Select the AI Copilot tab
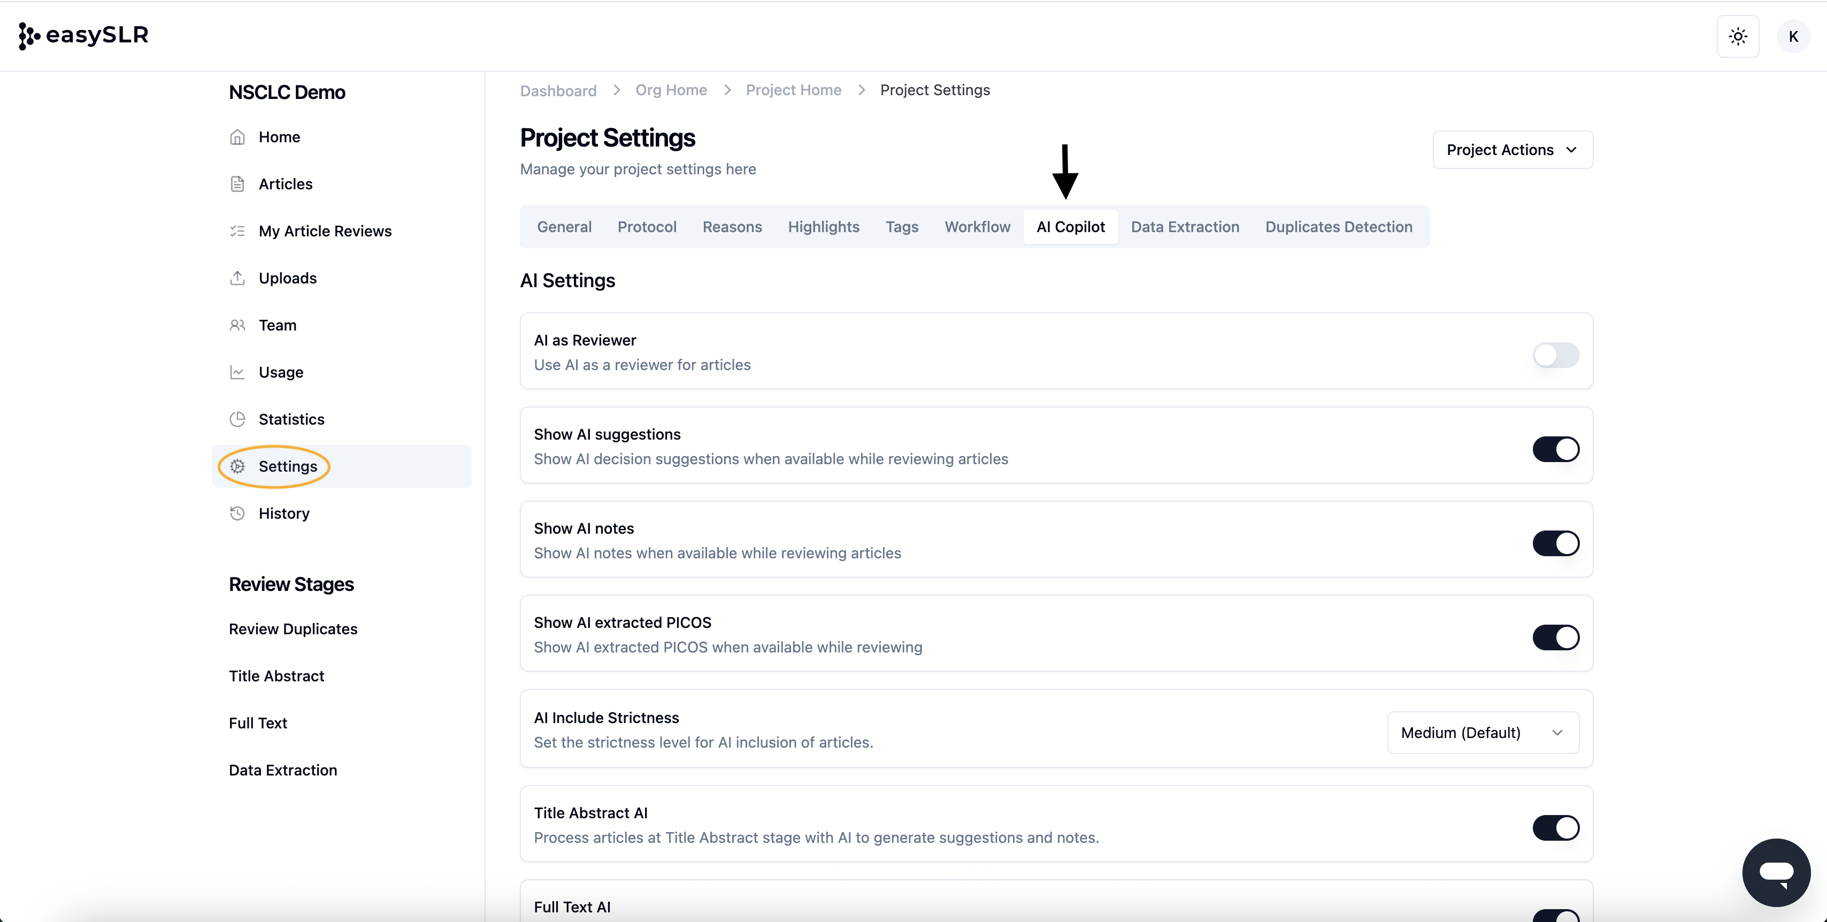 (1070, 227)
